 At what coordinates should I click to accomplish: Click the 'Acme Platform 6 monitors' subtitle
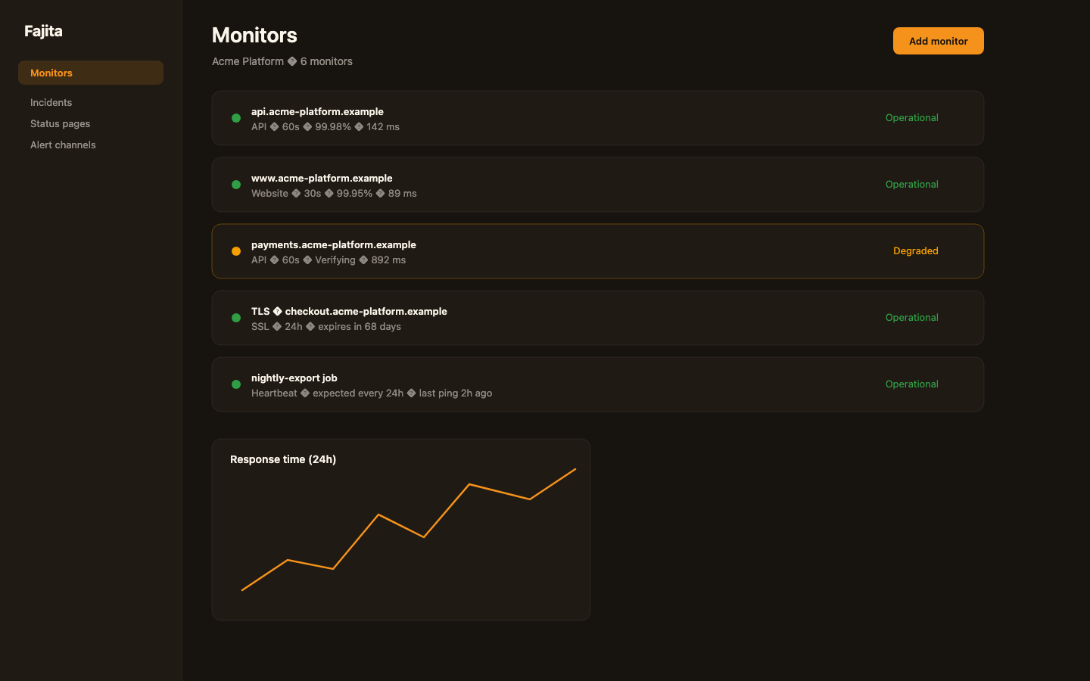[282, 61]
